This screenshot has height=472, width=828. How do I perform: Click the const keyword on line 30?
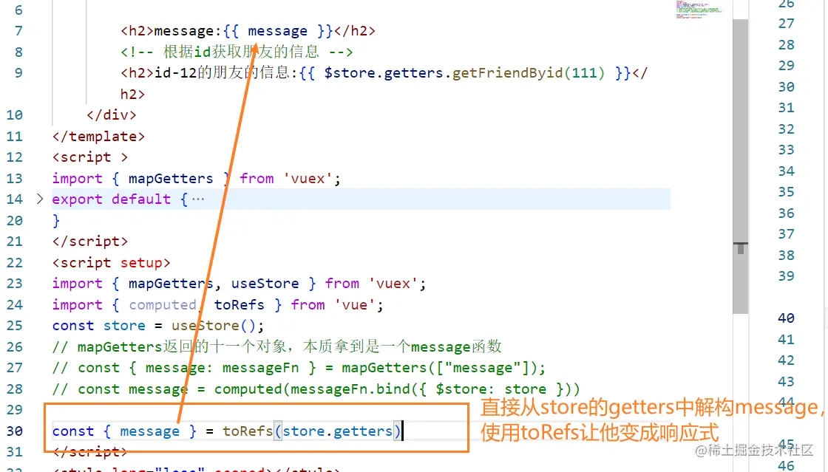[73, 431]
